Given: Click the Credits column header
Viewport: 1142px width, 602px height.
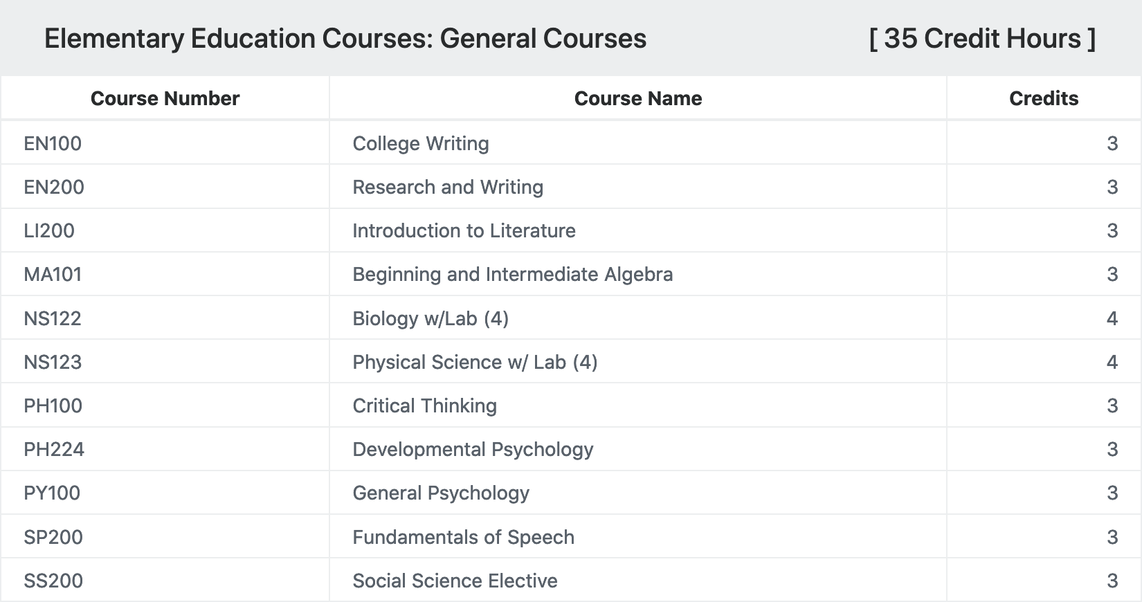Looking at the screenshot, I should 1044,98.
